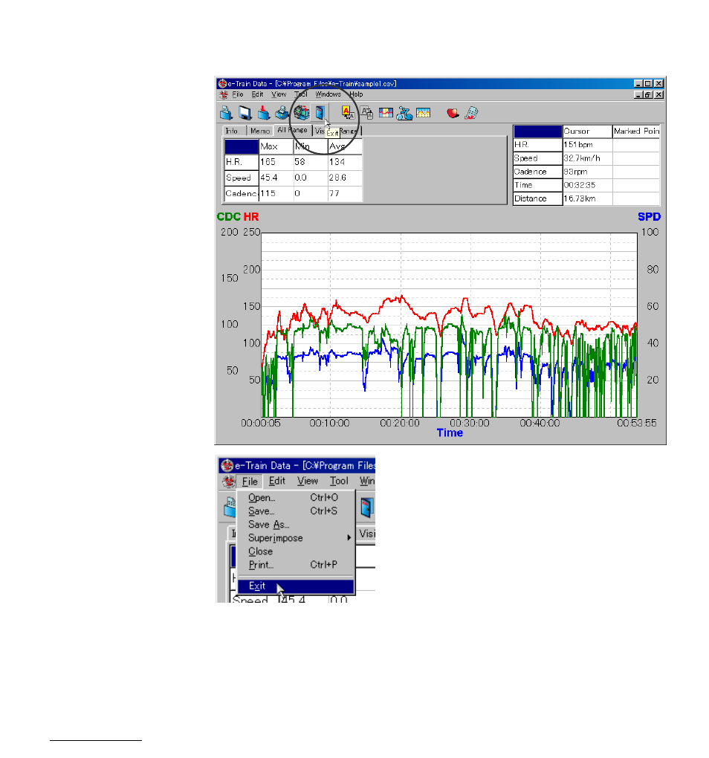The image size is (709, 758).
Task: Open the View menu in the main window
Action: [279, 95]
